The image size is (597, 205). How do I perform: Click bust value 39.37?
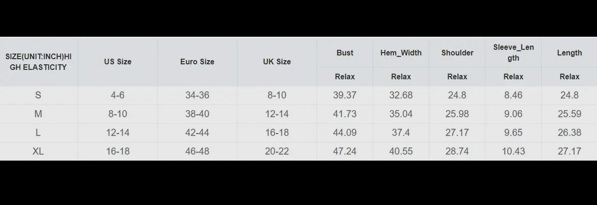tap(345, 95)
